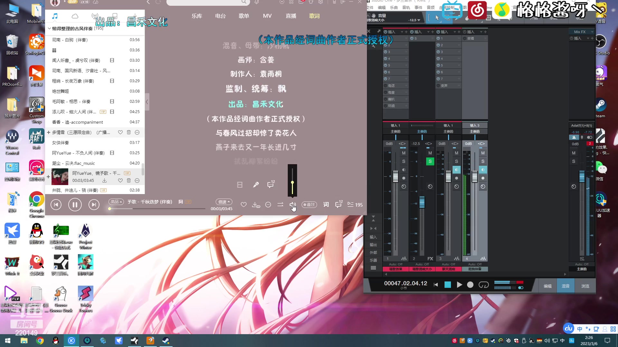618x347 pixels.
Task: Collapse the playlist side panel arrow
Action: click(x=147, y=102)
